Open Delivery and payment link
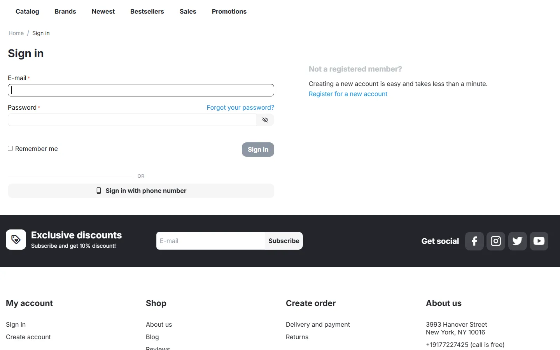 coord(318,324)
